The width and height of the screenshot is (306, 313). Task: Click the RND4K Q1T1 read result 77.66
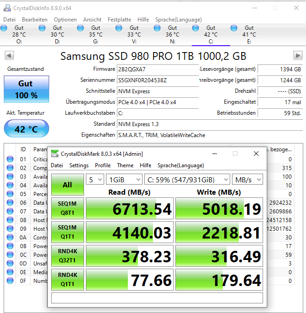pyautogui.click(x=130, y=280)
